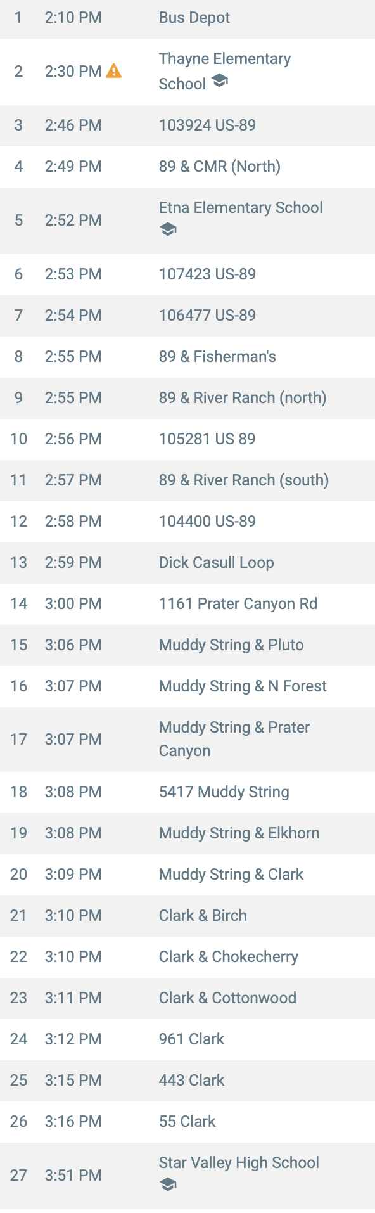Select the 55 Clark stop row
This screenshot has height=1213, width=375.
tap(187, 1122)
